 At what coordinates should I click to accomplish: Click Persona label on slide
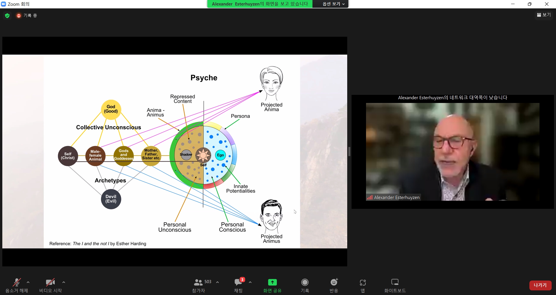240,116
